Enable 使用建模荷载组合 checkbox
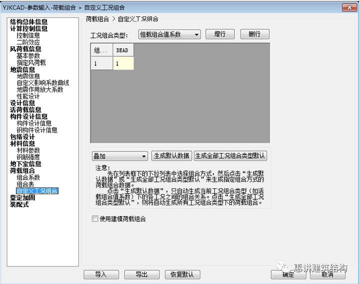The height and width of the screenshot is (284, 359). tap(95, 219)
